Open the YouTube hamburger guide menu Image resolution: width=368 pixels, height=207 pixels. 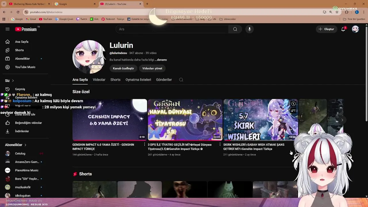click(x=7, y=29)
